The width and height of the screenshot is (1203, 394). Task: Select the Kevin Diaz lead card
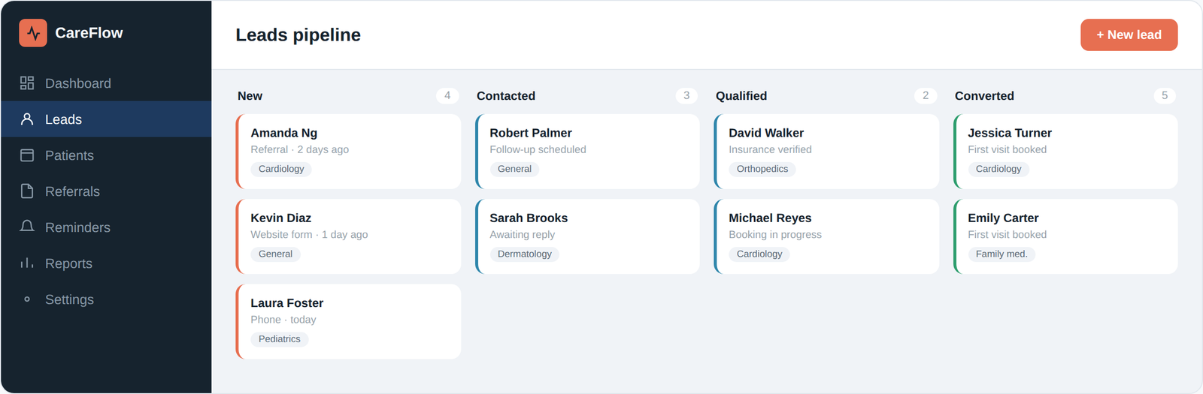click(x=348, y=236)
